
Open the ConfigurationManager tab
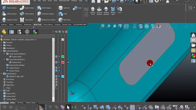[x=19, y=32]
